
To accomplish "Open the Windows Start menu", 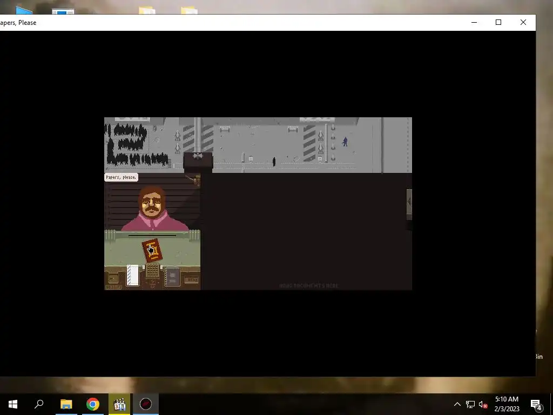I will pos(13,404).
